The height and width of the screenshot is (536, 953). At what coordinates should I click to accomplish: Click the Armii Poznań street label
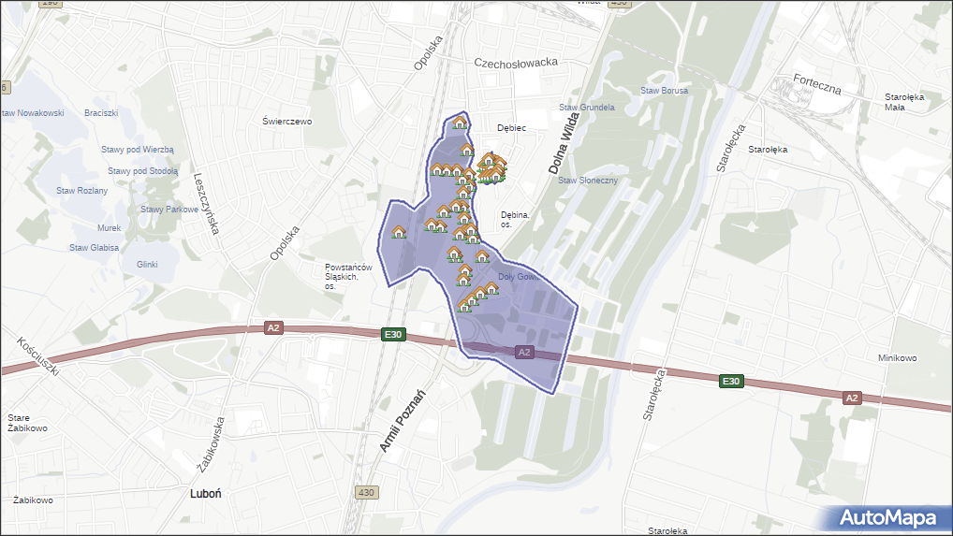[x=403, y=421]
